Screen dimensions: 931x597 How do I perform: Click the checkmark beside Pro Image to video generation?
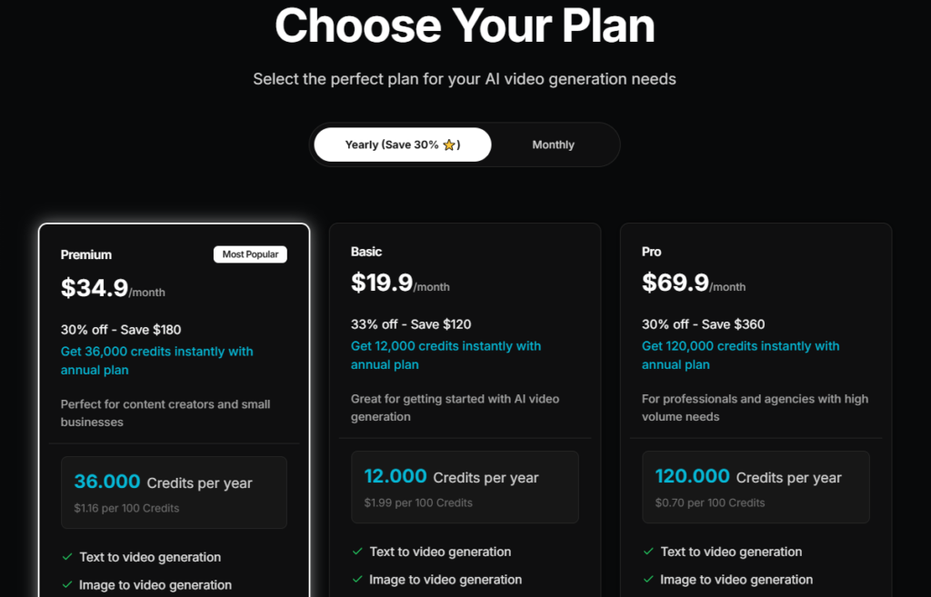point(648,579)
